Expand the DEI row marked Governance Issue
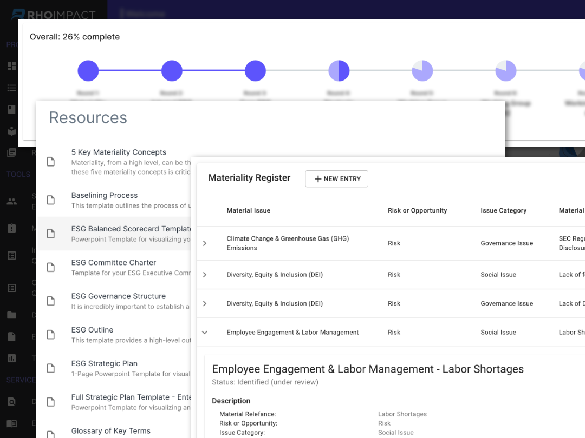The height and width of the screenshot is (438, 585). coord(205,303)
